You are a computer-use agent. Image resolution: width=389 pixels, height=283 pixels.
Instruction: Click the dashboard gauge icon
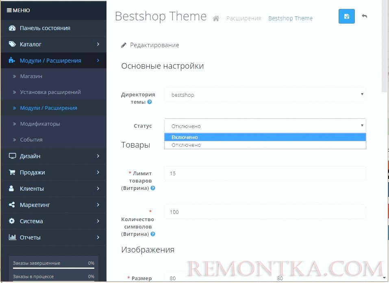pos(12,28)
